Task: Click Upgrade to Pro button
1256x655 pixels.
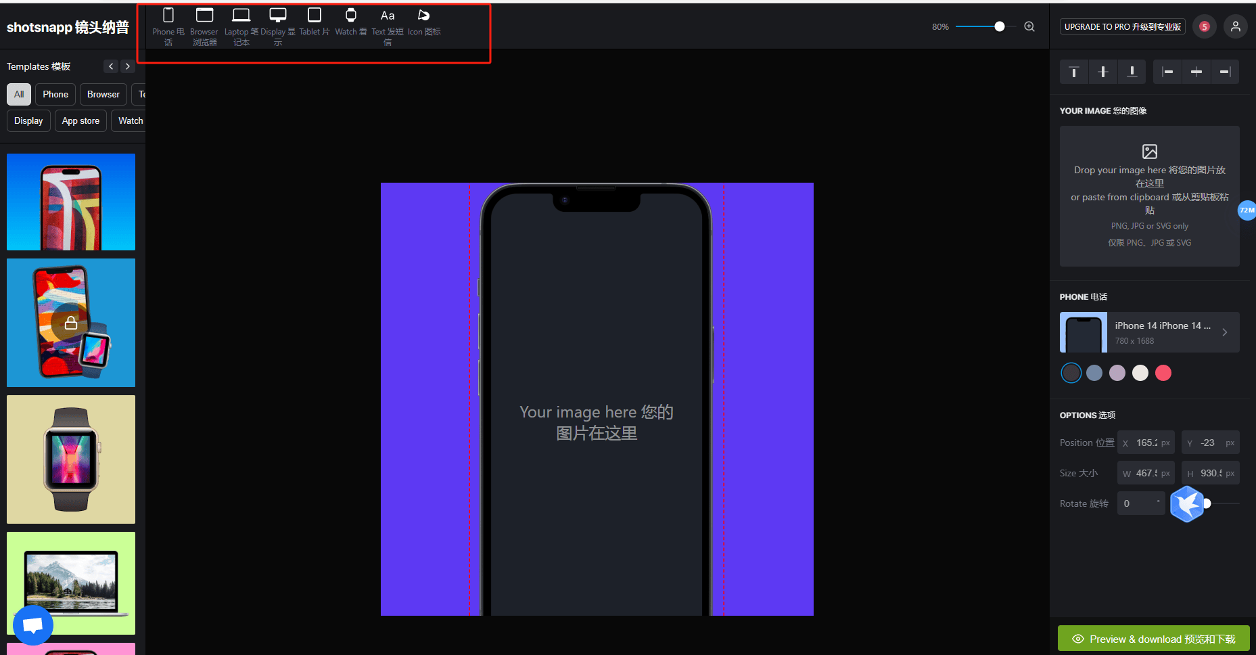Action: tap(1122, 26)
